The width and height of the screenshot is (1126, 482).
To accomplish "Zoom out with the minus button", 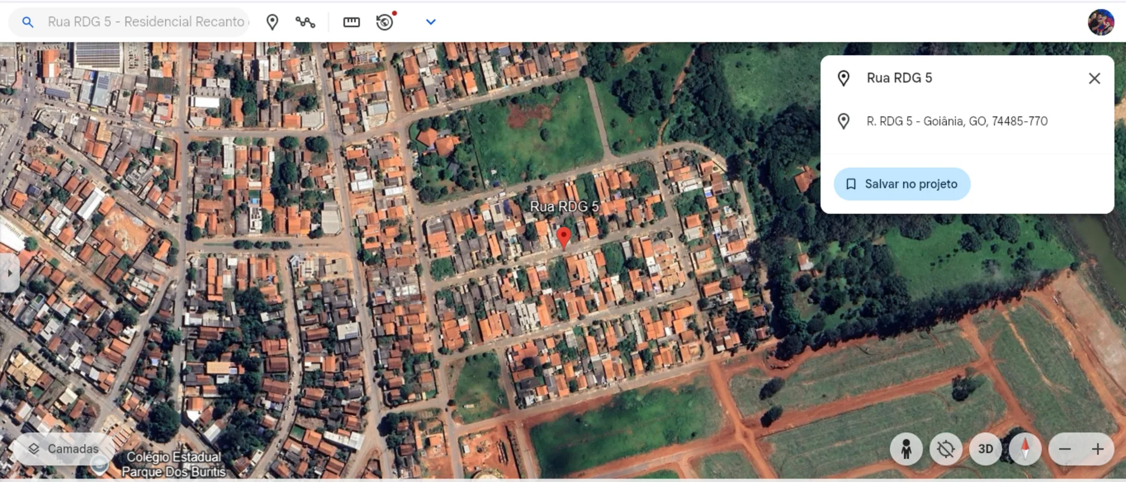I will click(1065, 449).
